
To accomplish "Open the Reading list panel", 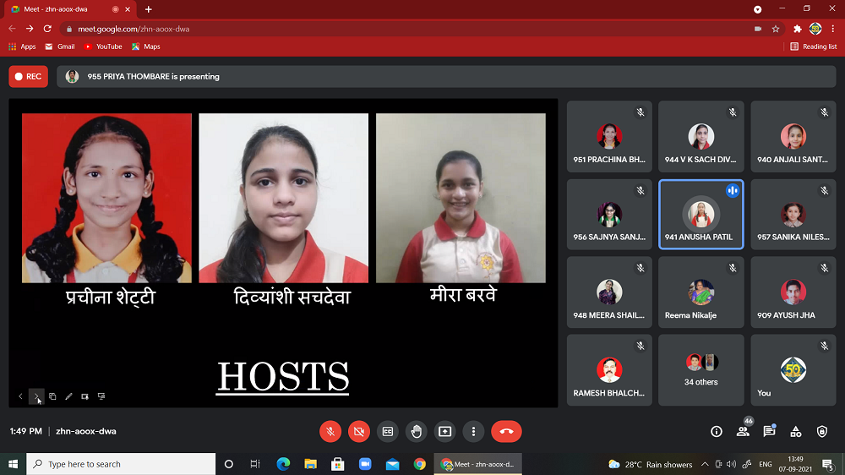I will pyautogui.click(x=814, y=46).
